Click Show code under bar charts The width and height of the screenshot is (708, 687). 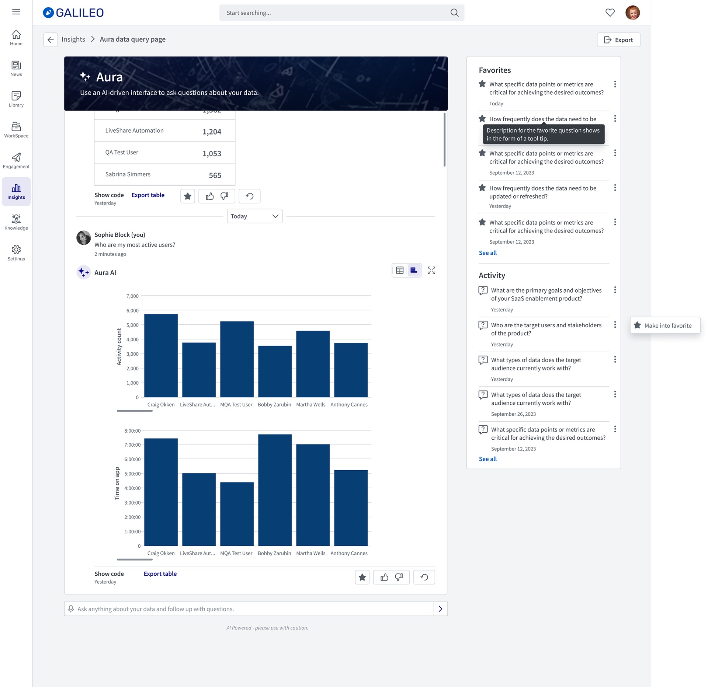coord(109,573)
